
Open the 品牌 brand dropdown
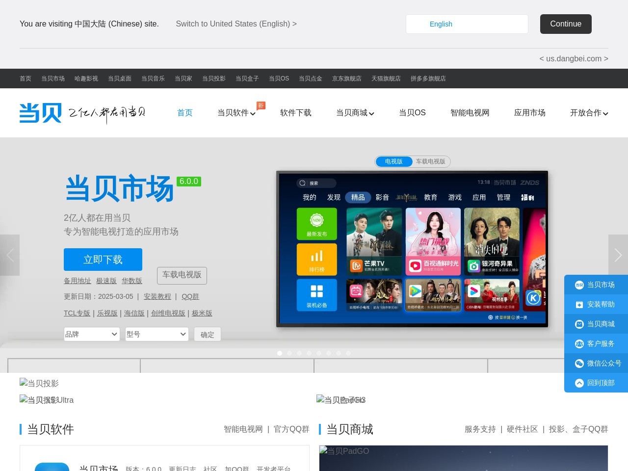pyautogui.click(x=92, y=334)
